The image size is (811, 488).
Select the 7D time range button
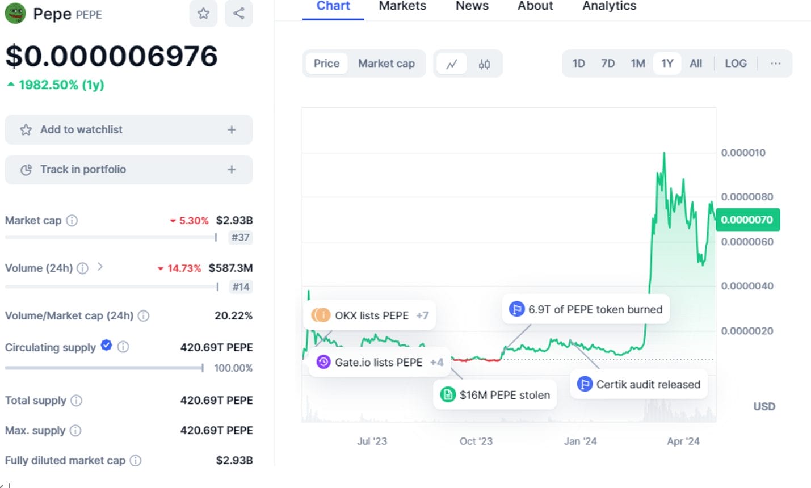(608, 64)
